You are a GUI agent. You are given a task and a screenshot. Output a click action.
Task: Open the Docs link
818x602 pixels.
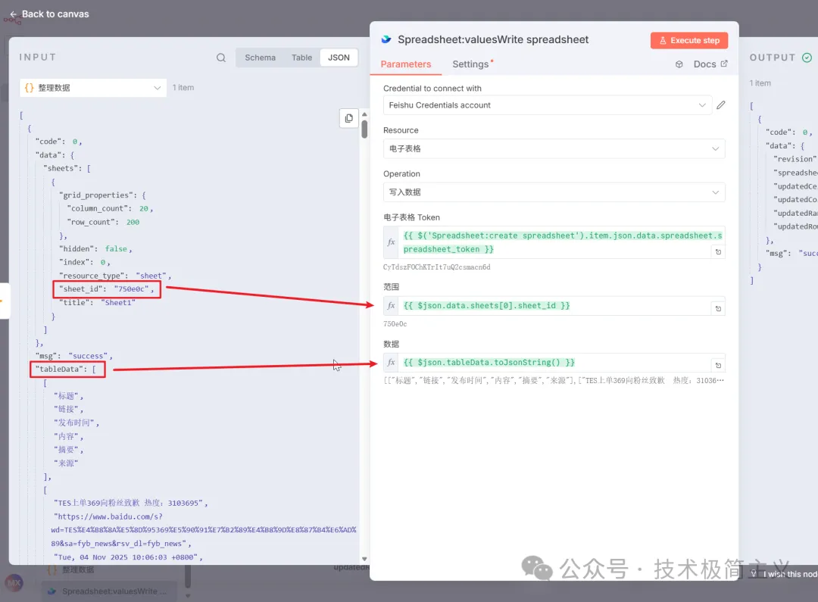[x=710, y=64]
